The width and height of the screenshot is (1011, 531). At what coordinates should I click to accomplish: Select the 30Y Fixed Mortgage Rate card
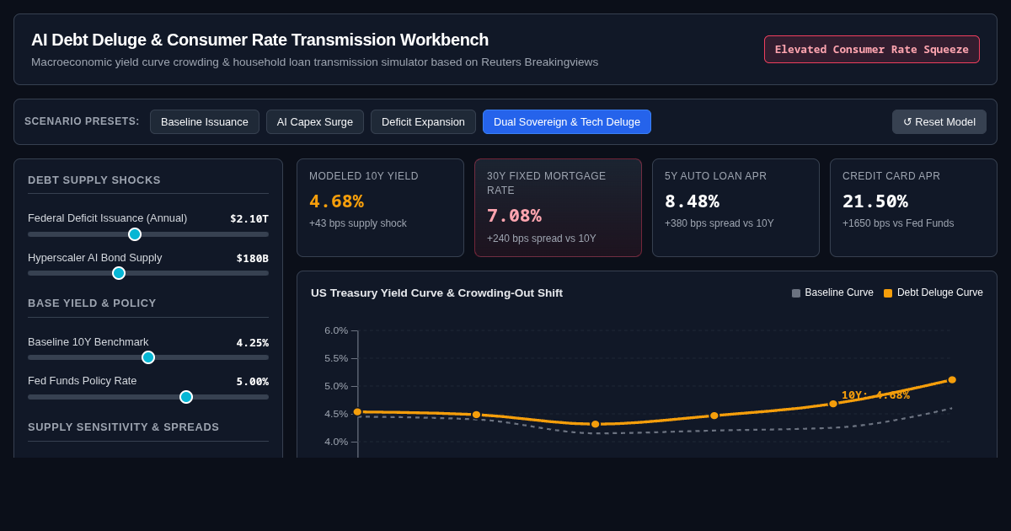[x=558, y=207]
